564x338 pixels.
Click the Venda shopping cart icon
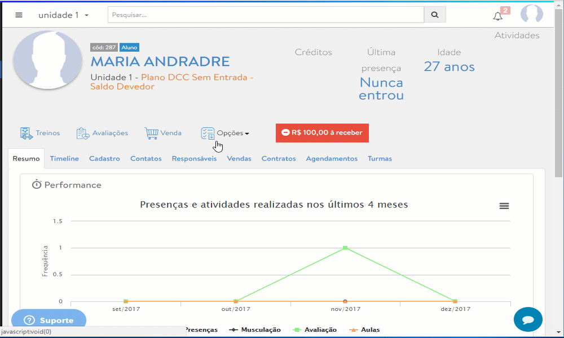click(x=151, y=134)
